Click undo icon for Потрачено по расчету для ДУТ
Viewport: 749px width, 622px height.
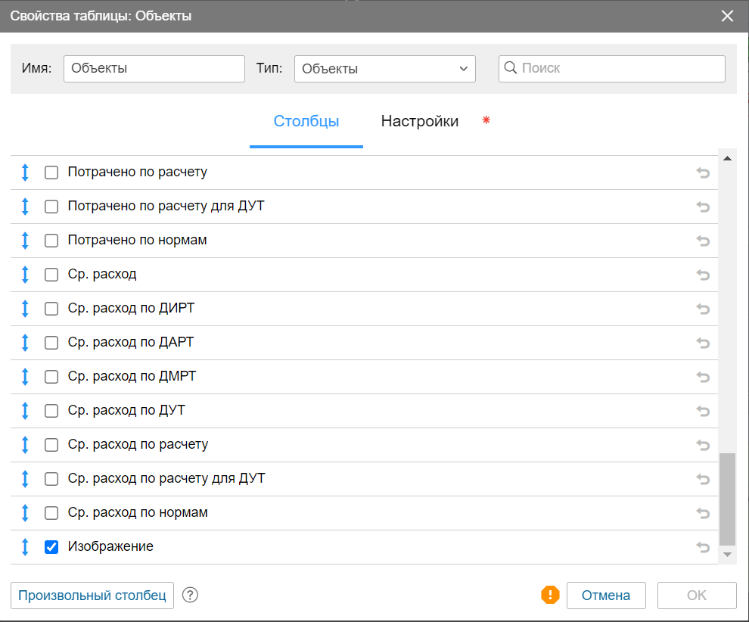703,207
